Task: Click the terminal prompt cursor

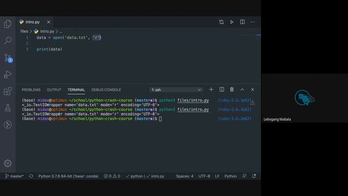Action: tap(160, 119)
